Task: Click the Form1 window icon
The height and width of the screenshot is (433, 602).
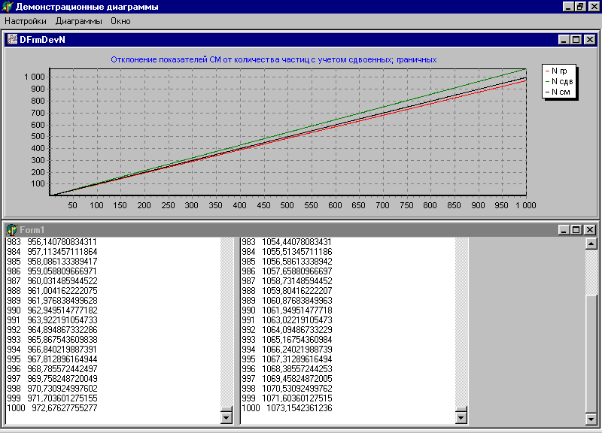Action: 12,230
